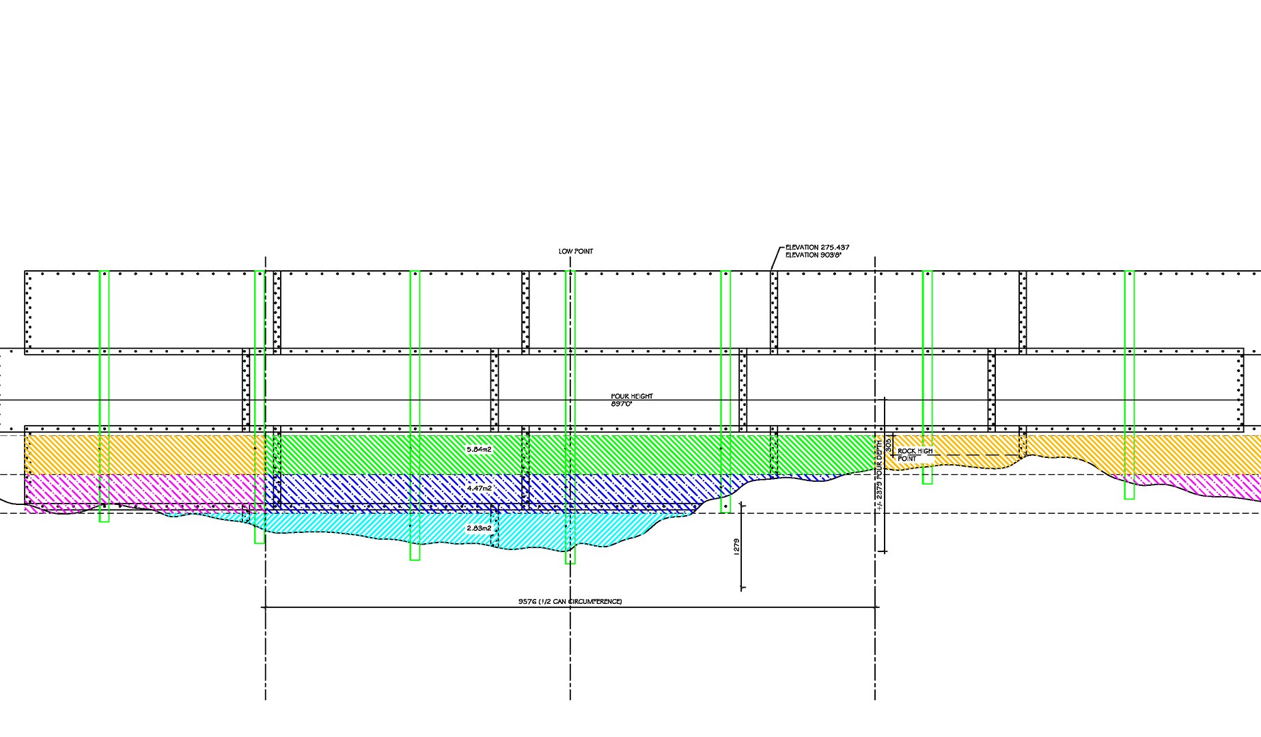Select the ELEVATION 275.437 annotation
This screenshot has width=1261, height=737.
click(x=817, y=247)
